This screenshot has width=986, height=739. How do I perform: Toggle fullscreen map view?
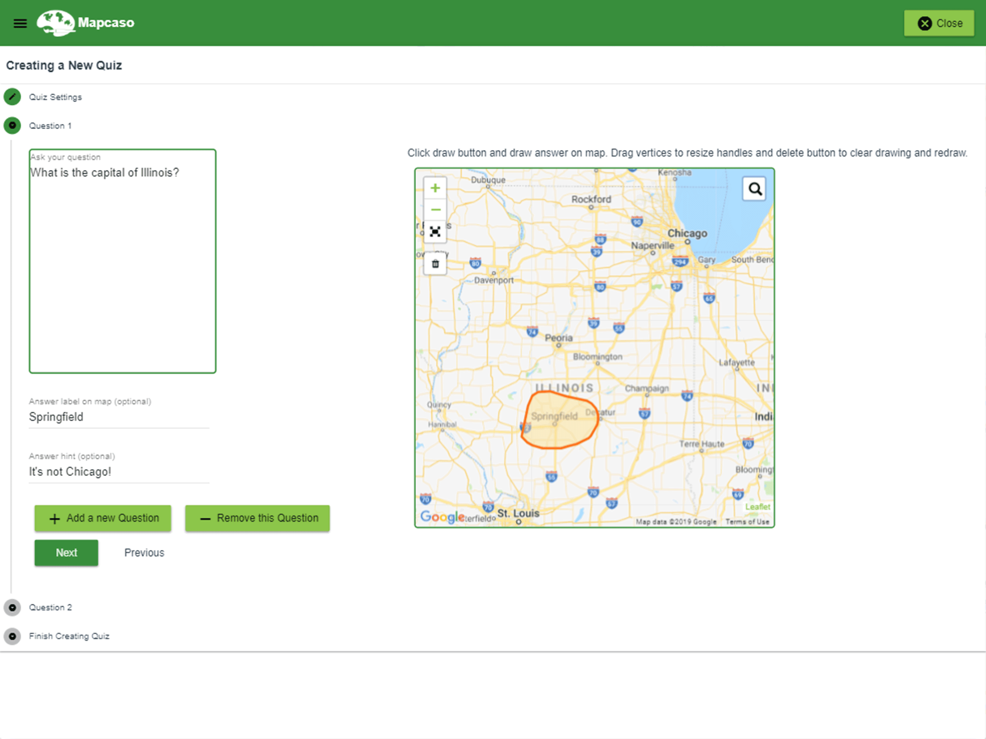pos(435,231)
